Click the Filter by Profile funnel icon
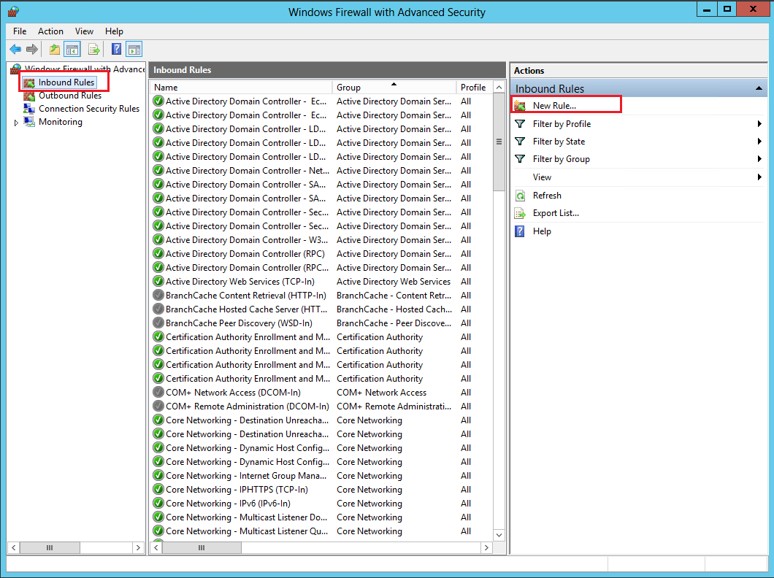Image resolution: width=774 pixels, height=578 pixels. click(520, 124)
